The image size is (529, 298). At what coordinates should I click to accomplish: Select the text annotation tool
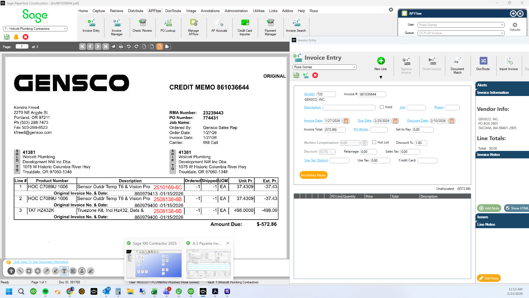click(64, 271)
